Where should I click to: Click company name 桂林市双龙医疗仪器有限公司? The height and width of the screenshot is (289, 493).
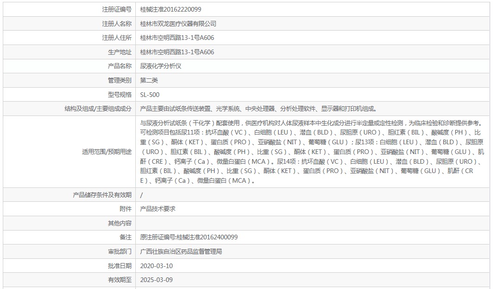coord(178,24)
